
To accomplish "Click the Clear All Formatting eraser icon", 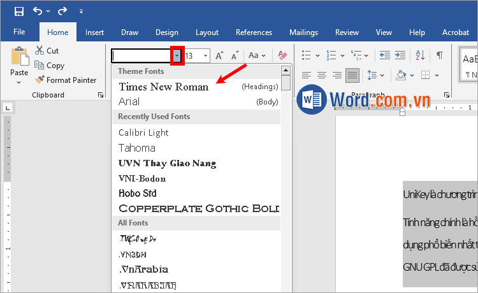I will point(283,56).
